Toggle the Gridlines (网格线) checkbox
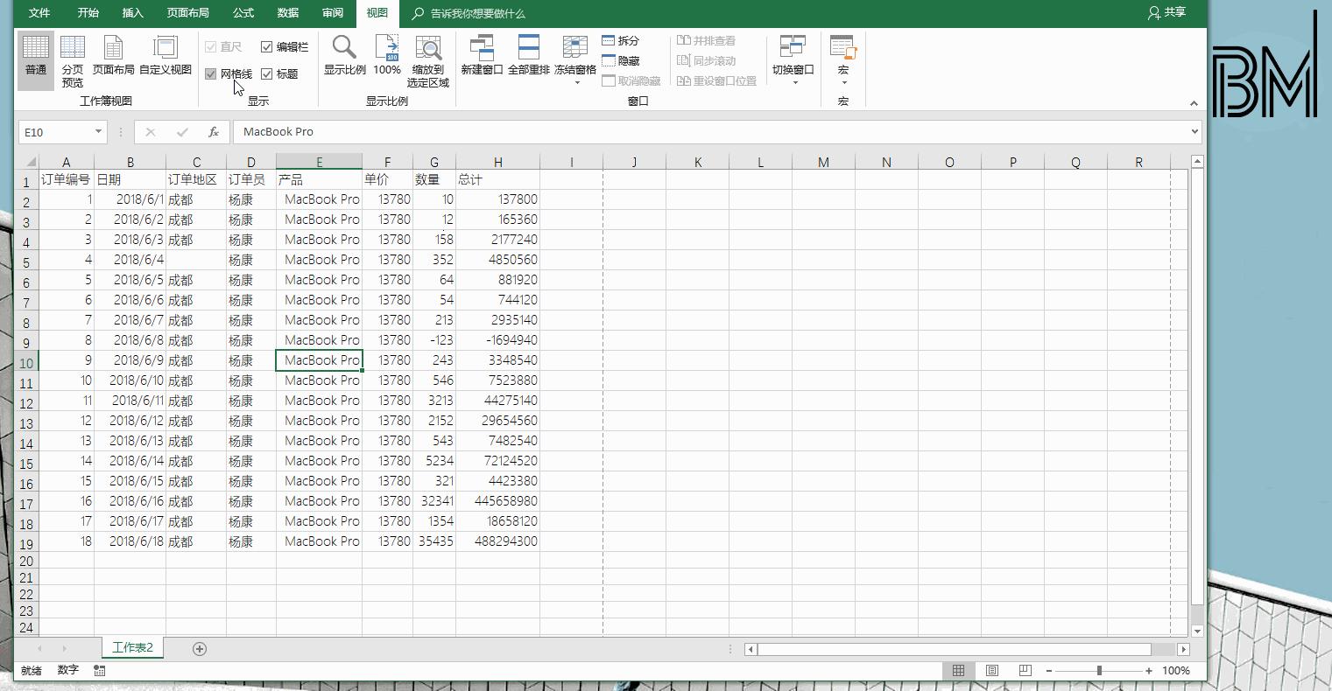This screenshot has width=1332, height=691. click(x=211, y=74)
